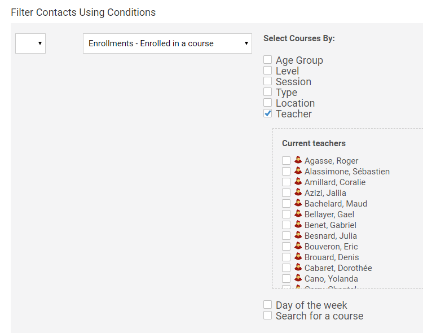
Task: Click the Brouard, Denis teacher name
Action: click(x=332, y=257)
